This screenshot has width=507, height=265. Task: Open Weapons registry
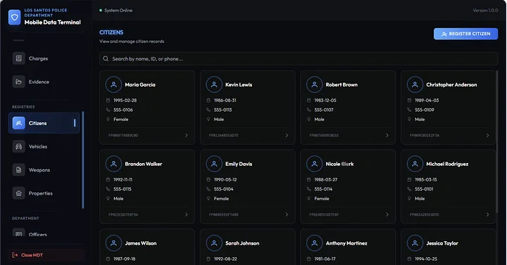(x=44, y=170)
